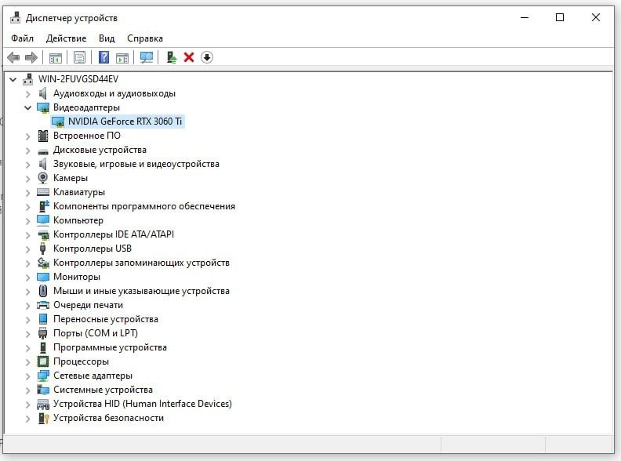This screenshot has width=621, height=461.
Task: Collapse the WIN-2FUVGSD44EV root node
Action: tap(13, 80)
